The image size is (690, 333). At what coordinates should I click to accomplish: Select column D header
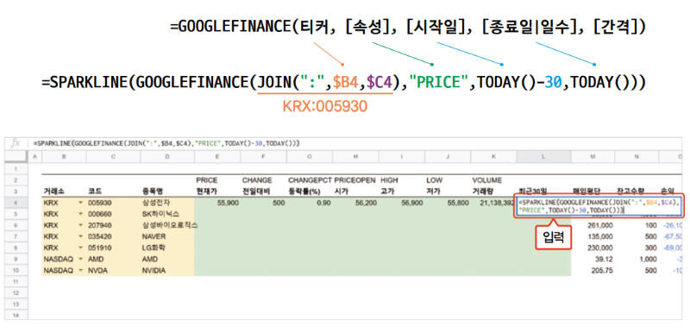167,157
